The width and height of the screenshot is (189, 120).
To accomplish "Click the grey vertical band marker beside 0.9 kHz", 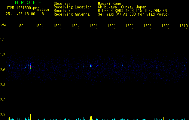I will point(6,69).
